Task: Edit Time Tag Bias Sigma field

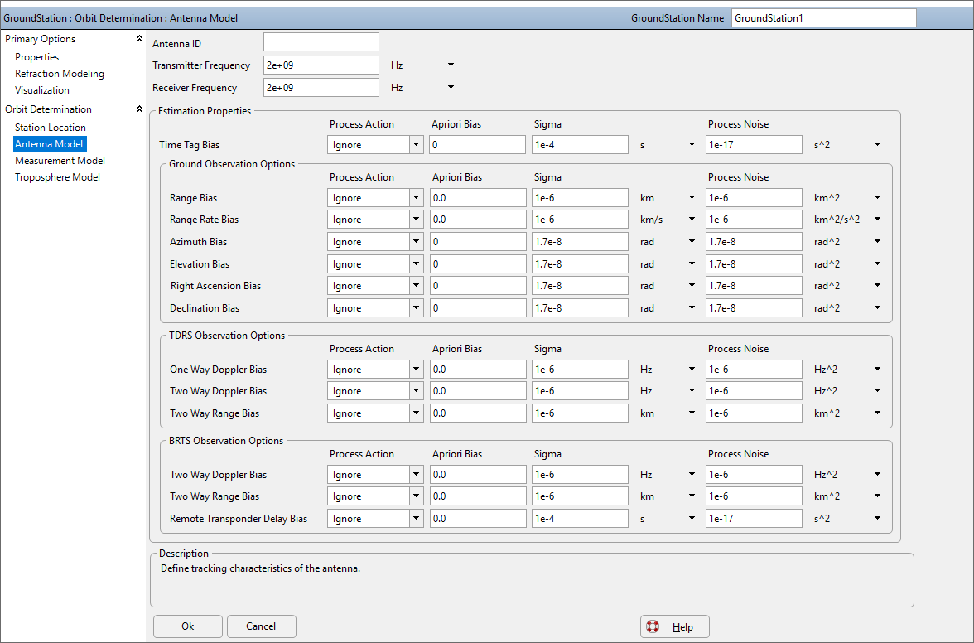Action: click(x=580, y=145)
